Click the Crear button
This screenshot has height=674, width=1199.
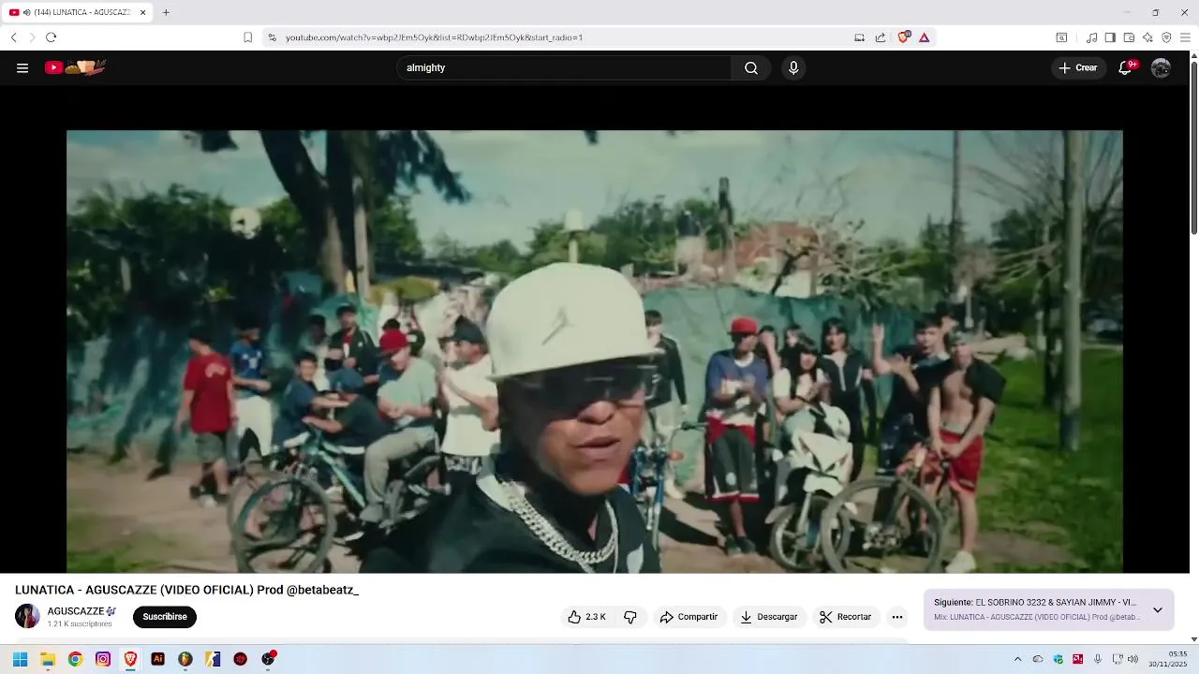tap(1078, 67)
